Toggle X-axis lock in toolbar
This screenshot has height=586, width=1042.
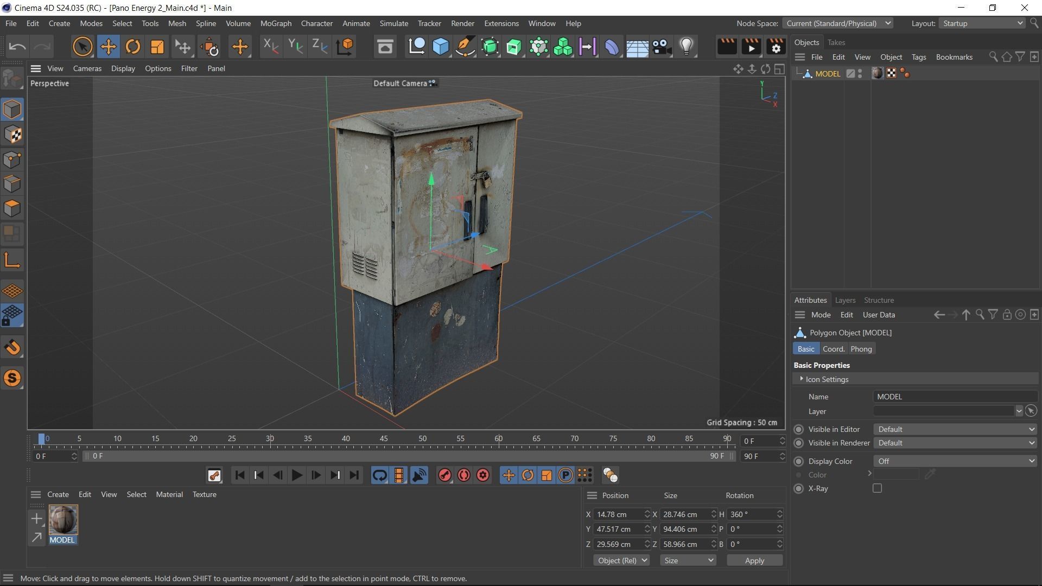pyautogui.click(x=270, y=47)
